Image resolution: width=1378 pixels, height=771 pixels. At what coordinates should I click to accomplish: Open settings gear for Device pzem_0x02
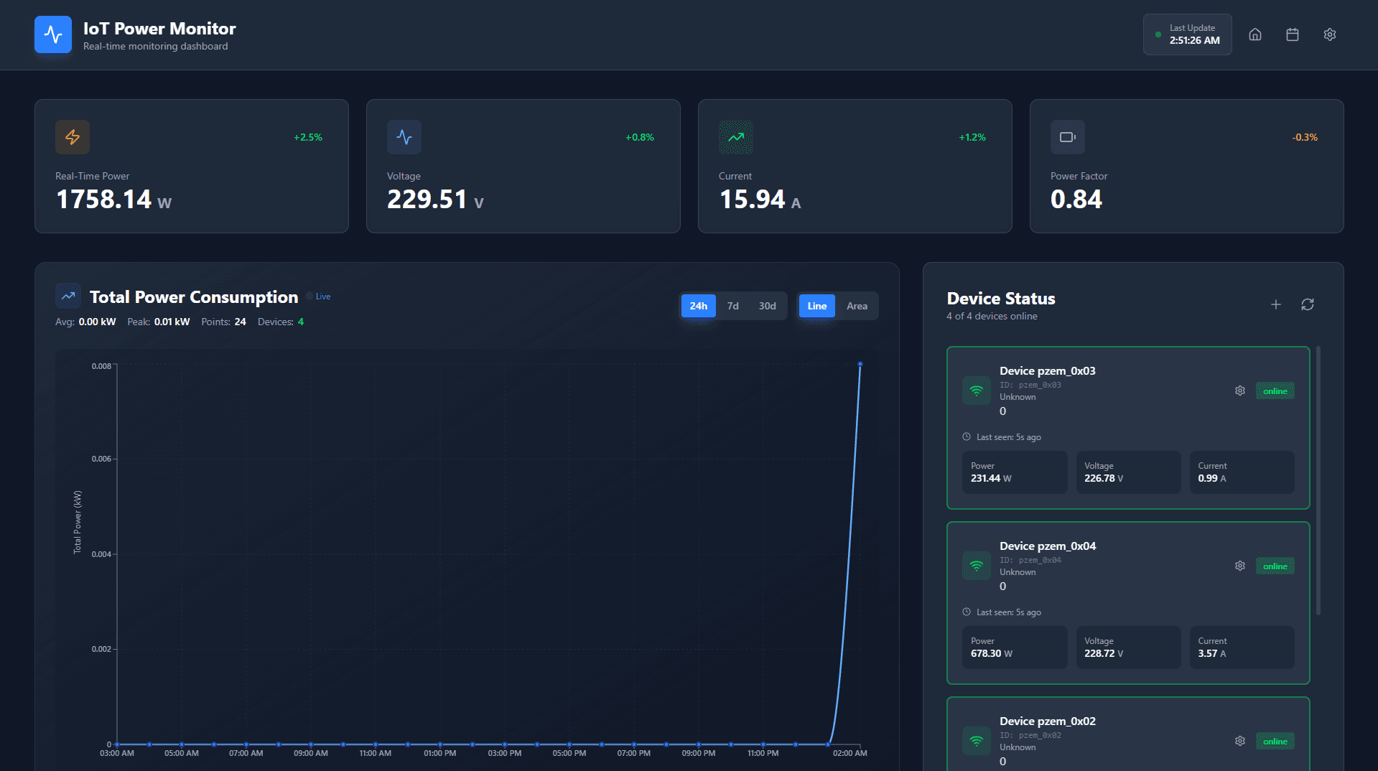pyautogui.click(x=1240, y=741)
